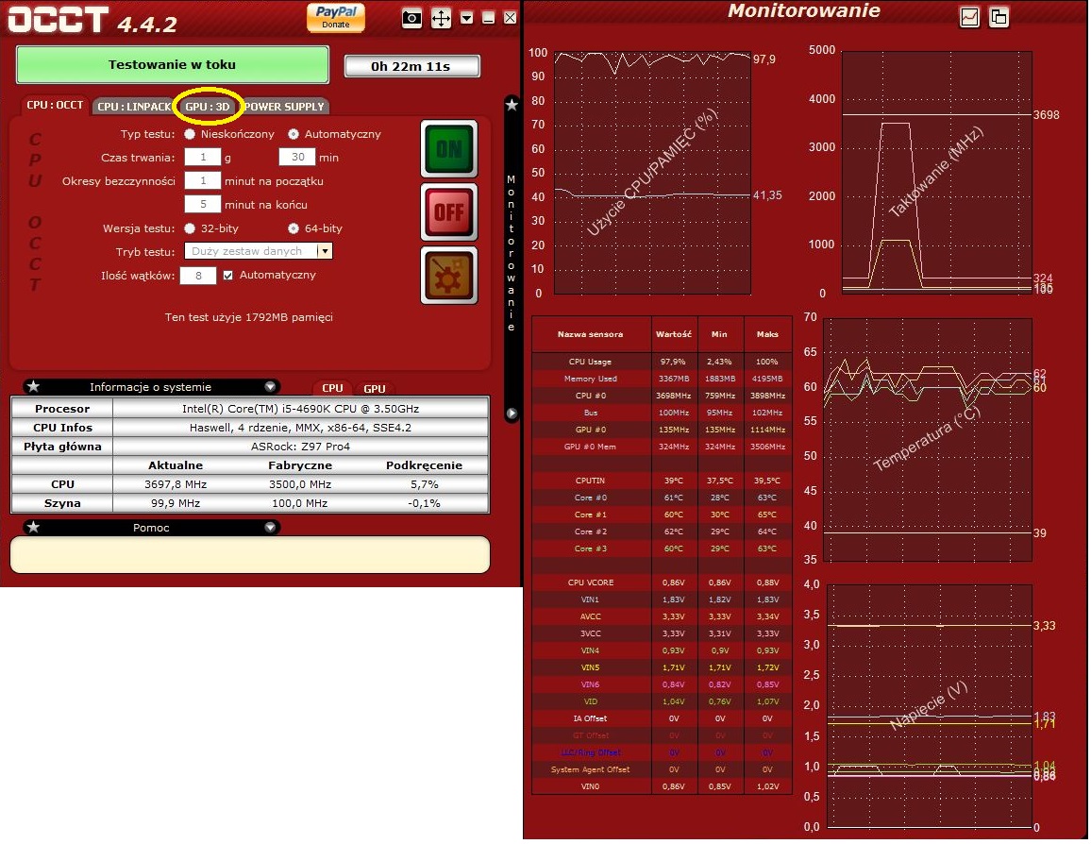Viewport: 1091px width, 844px height.
Task: Click the monitoring window layout icon
Action: coord(999,17)
